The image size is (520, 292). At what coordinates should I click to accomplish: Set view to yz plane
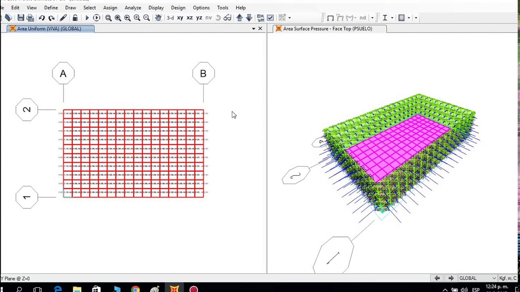pyautogui.click(x=199, y=18)
